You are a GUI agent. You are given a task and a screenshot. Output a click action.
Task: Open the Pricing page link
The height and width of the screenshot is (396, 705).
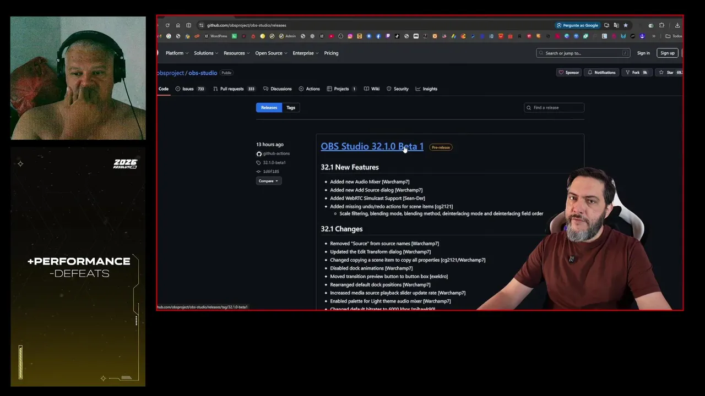pos(331,53)
